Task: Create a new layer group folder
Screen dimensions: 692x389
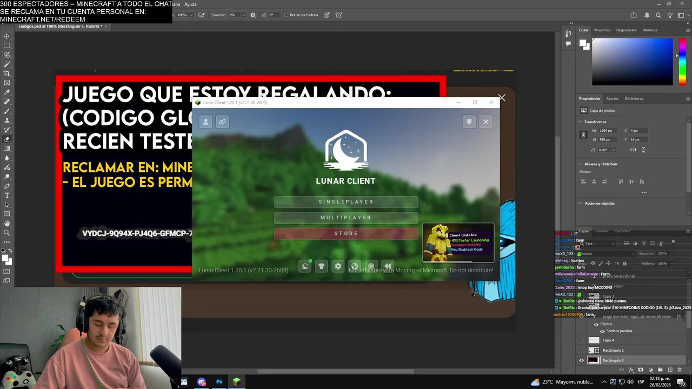Action: point(660,370)
